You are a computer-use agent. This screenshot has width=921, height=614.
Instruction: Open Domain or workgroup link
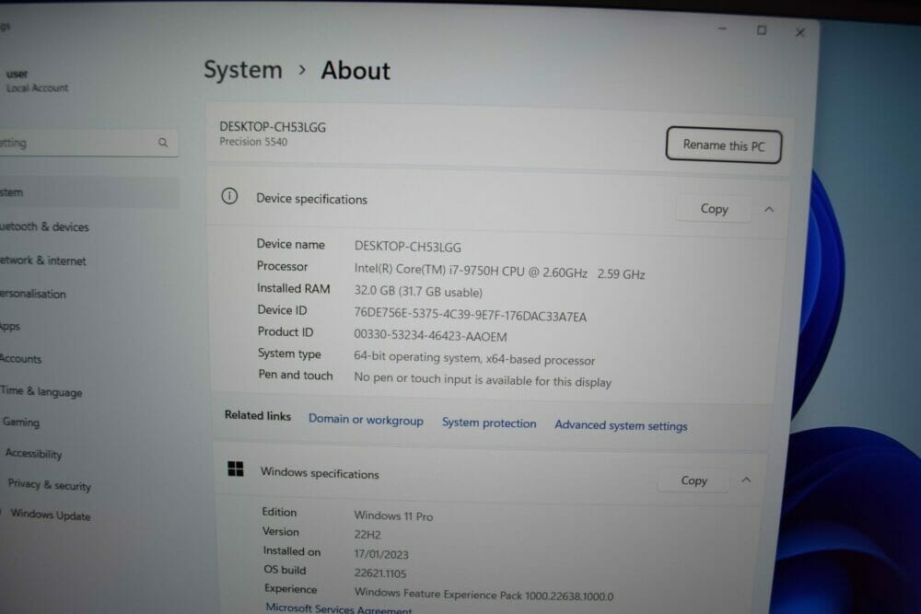click(366, 420)
